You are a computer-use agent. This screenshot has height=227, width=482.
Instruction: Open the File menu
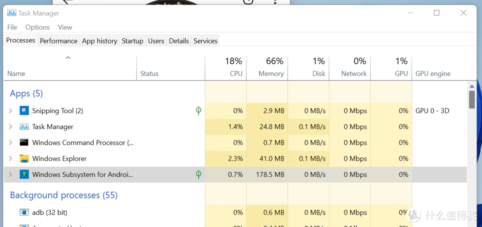click(x=12, y=27)
